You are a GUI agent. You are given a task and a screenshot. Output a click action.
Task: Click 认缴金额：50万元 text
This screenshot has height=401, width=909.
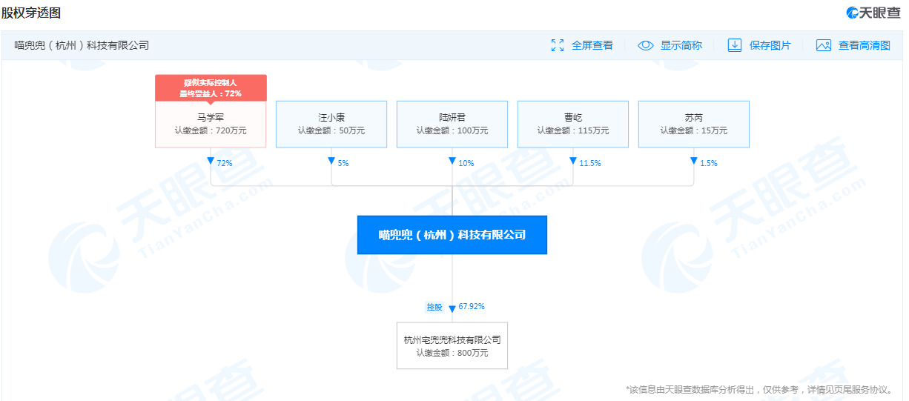331,130
